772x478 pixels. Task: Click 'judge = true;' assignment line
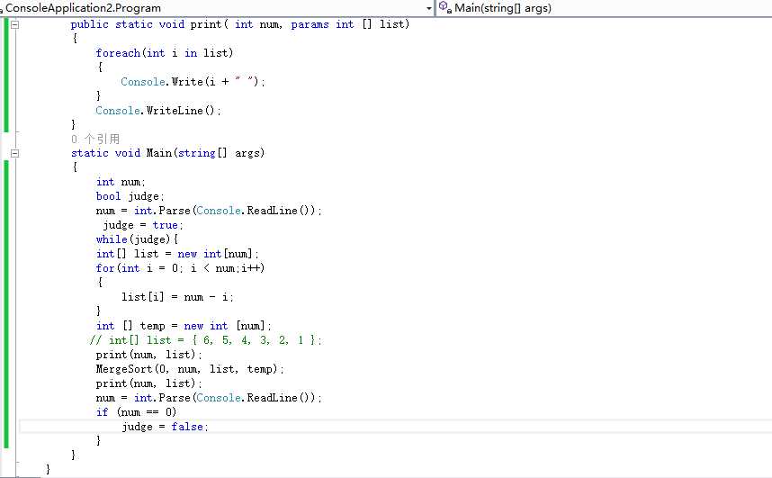[x=143, y=226]
